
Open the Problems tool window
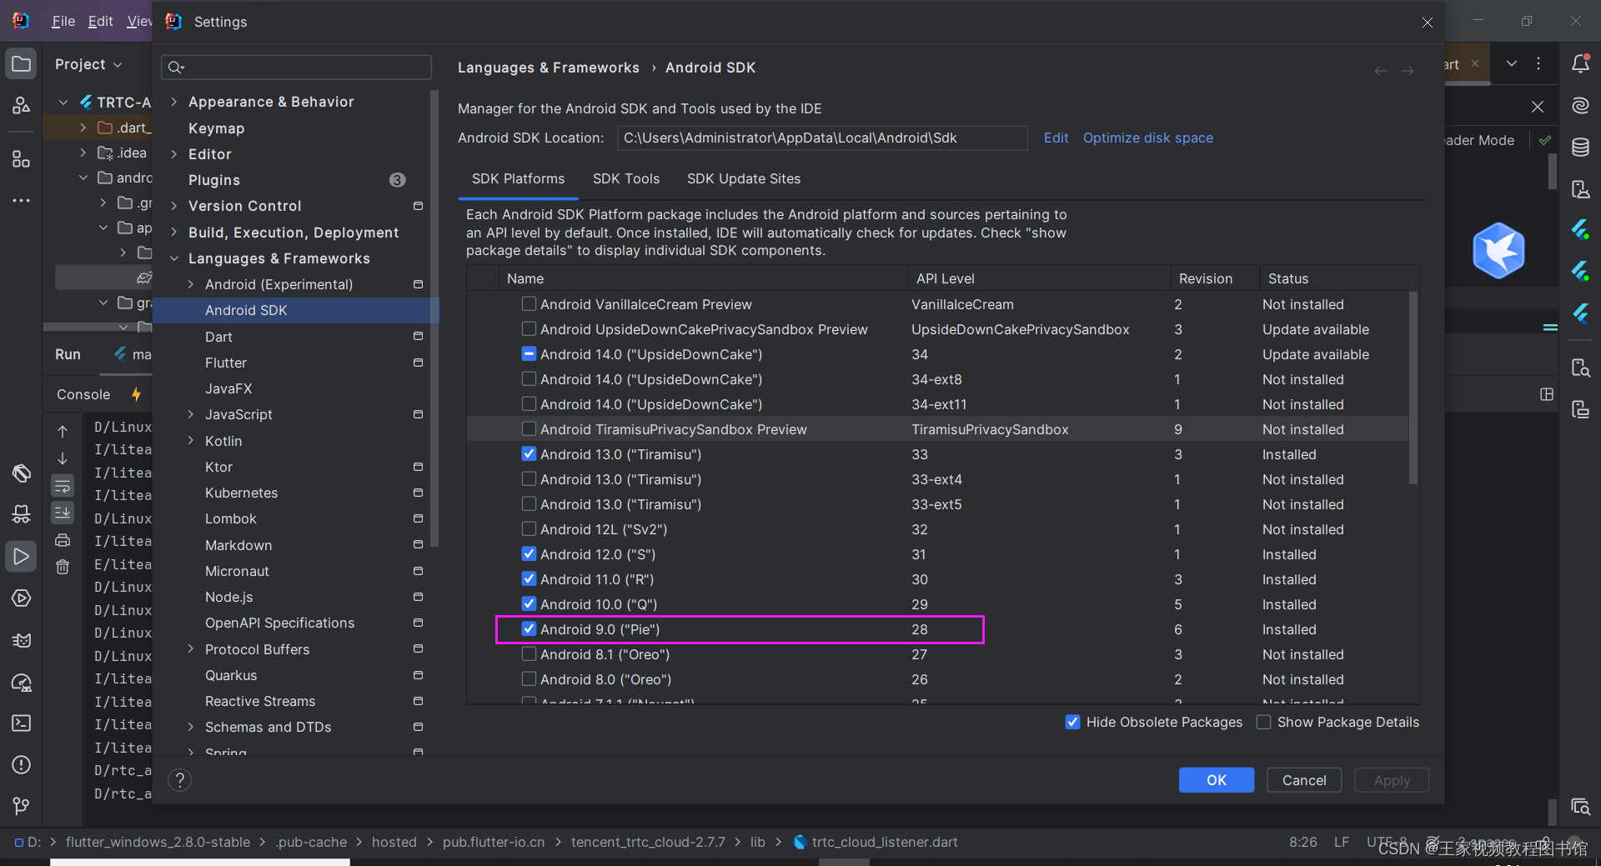click(x=22, y=764)
